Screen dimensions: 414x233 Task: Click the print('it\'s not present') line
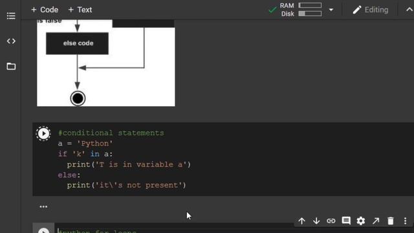127,185
